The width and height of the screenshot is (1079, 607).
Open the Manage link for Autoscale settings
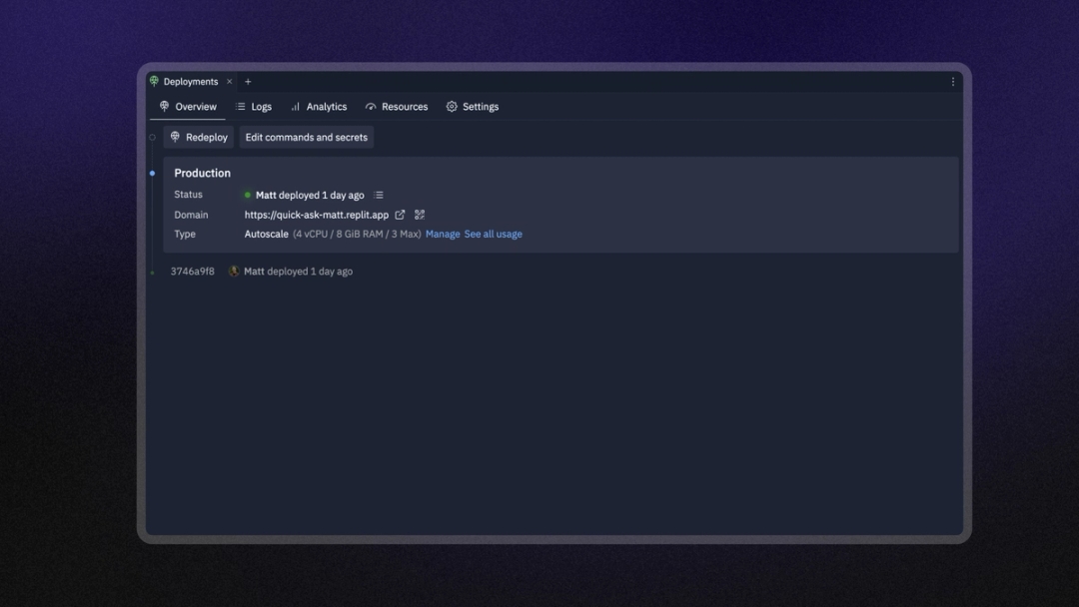click(x=443, y=234)
